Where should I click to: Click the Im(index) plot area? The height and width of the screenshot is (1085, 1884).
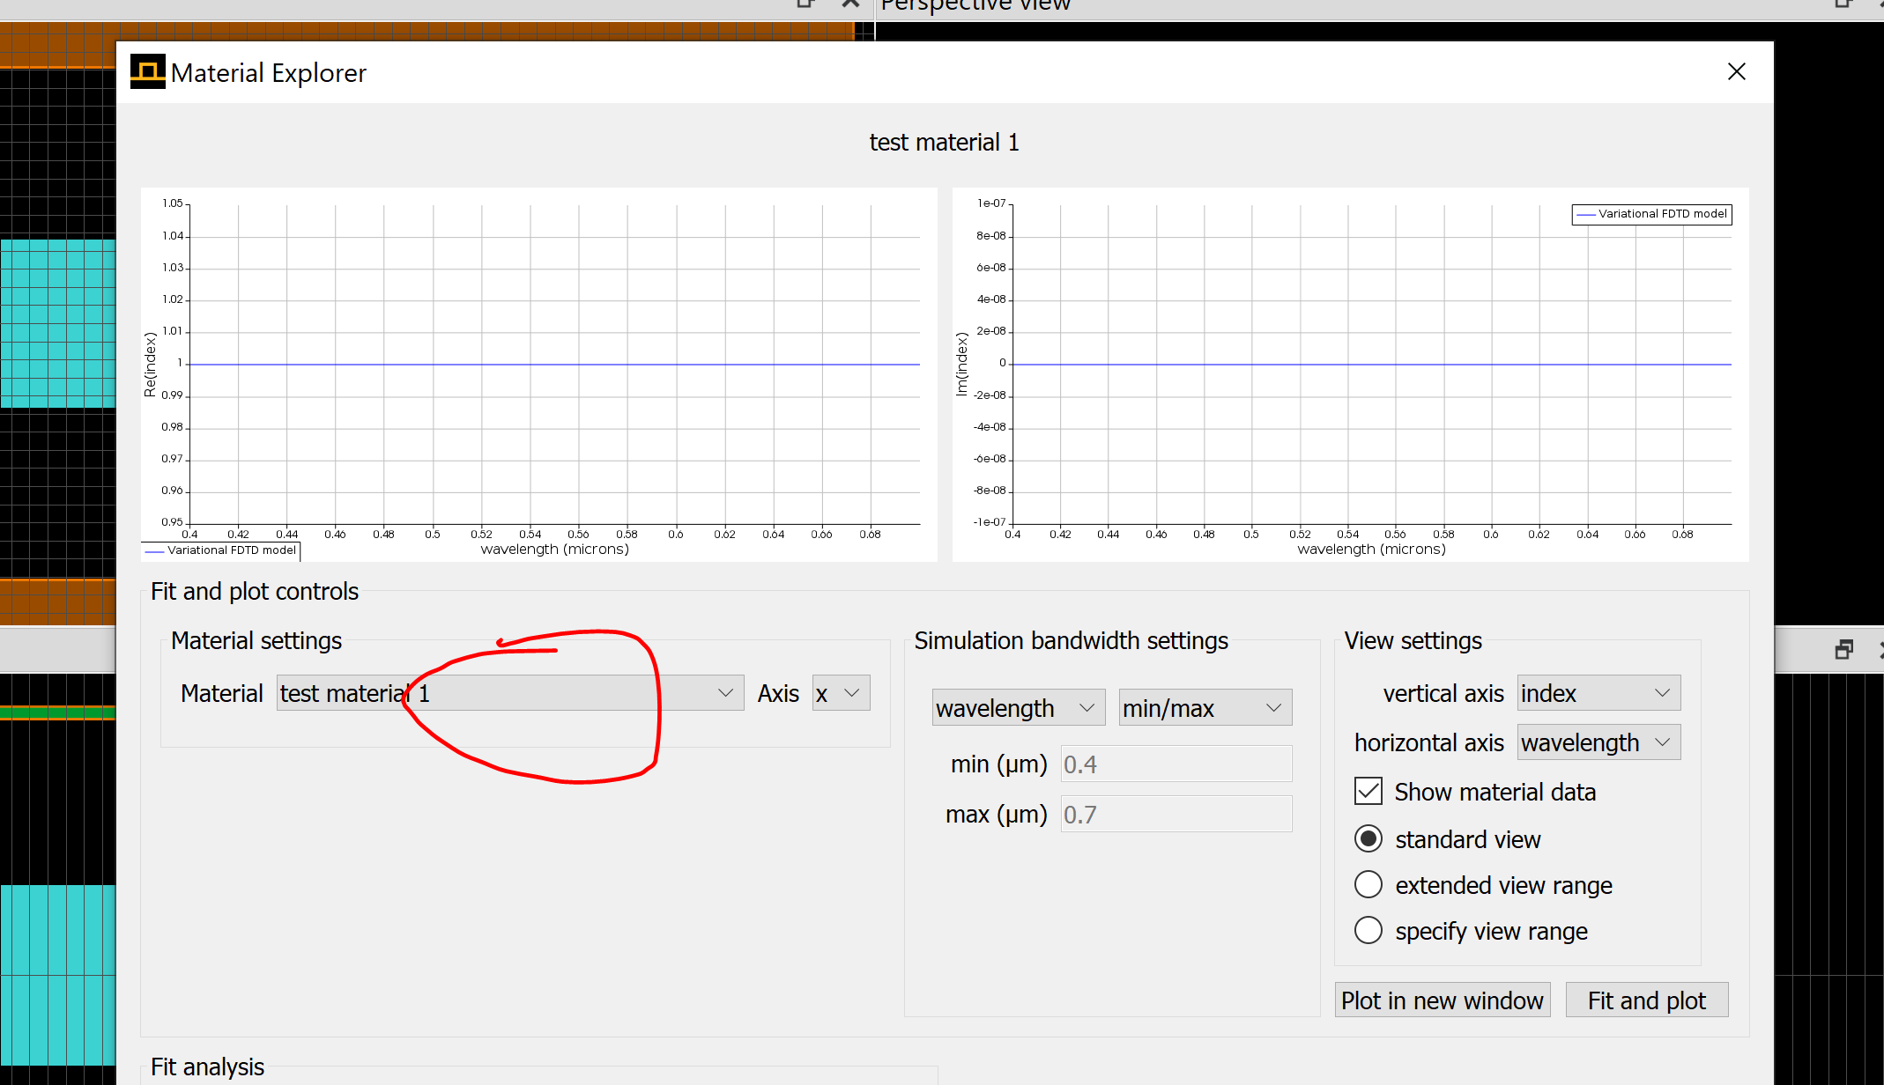tap(1372, 365)
